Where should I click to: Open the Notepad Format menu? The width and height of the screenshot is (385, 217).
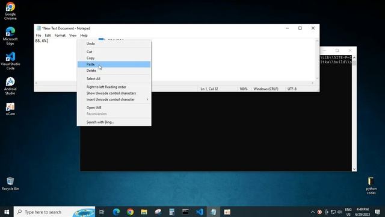(x=60, y=36)
